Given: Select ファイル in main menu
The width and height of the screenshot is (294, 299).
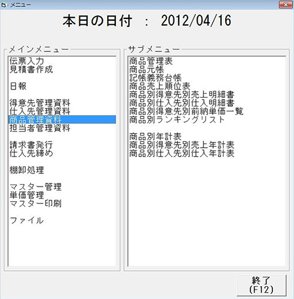Looking at the screenshot, I should click(x=62, y=221).
